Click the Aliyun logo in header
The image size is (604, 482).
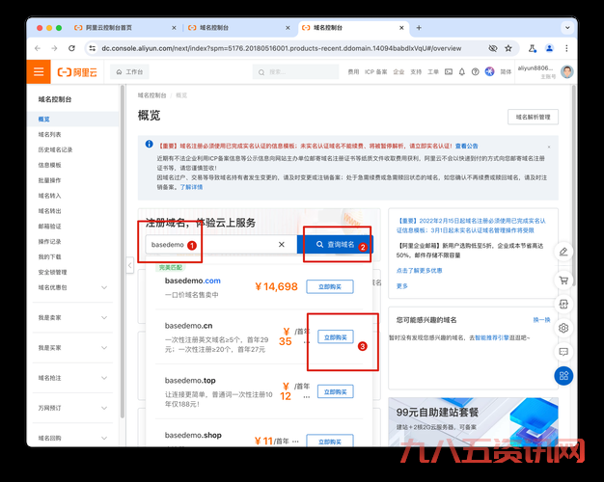[77, 71]
